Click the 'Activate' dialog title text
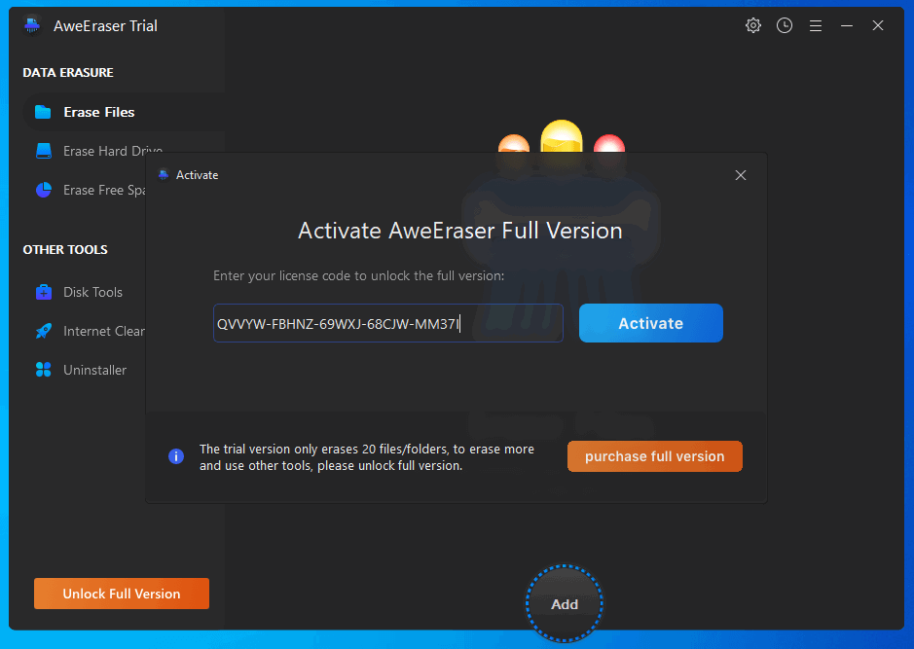The height and width of the screenshot is (649, 914). click(197, 175)
